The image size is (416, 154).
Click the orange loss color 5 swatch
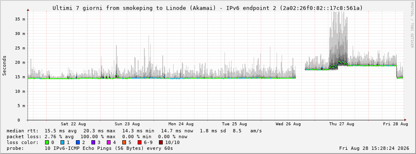point(124,142)
